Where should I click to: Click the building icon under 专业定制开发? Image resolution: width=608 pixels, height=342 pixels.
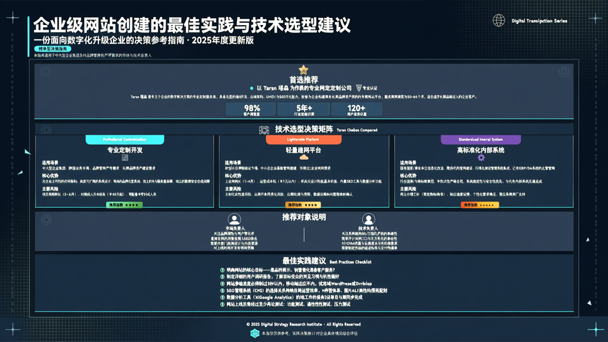click(x=125, y=157)
